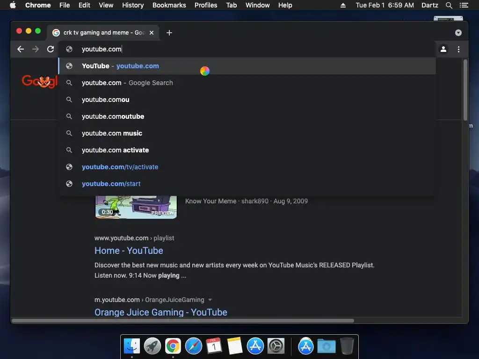Click the page's vertical scrollbar
The width and height of the screenshot is (479, 359).
465,90
